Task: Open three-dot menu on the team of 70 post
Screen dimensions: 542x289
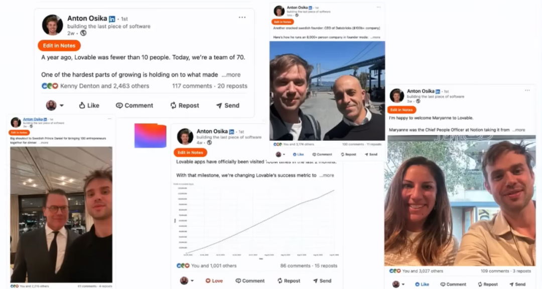Action: tap(242, 17)
